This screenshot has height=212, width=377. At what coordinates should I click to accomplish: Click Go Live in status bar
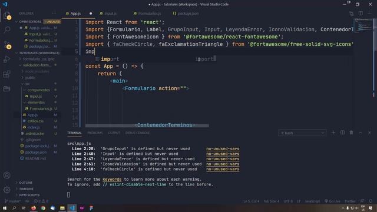332,201
